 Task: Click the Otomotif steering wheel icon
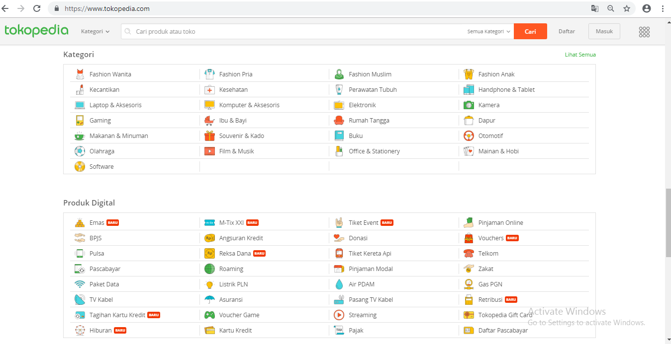469,136
